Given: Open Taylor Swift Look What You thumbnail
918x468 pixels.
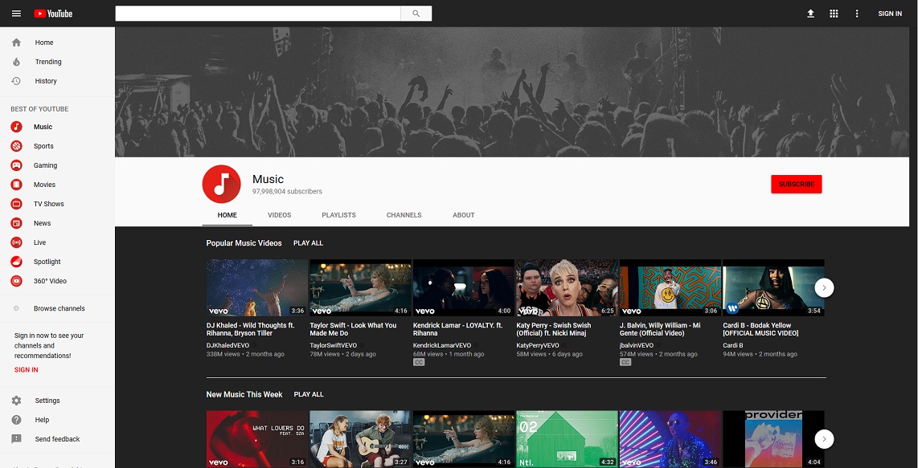Looking at the screenshot, I should point(360,288).
